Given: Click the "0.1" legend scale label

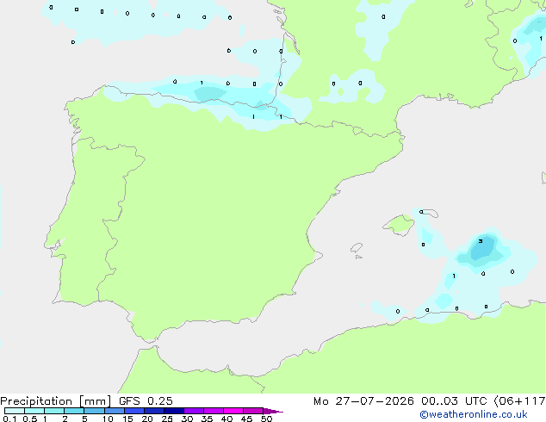Looking at the screenshot, I should click(9, 419).
